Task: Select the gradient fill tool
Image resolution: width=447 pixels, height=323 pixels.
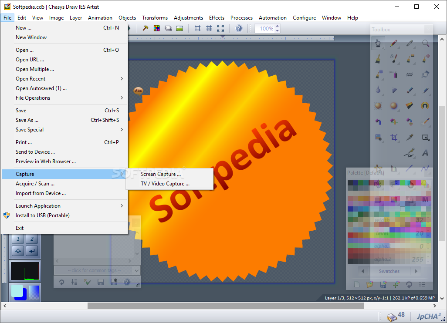Action: click(410, 106)
